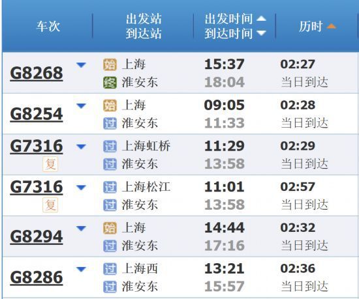Click the 过 icon next to 上海西
Screen dimensions: 359x299
pyautogui.click(x=110, y=269)
